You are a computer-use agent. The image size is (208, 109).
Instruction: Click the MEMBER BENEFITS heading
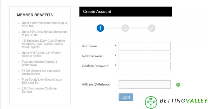point(35,15)
